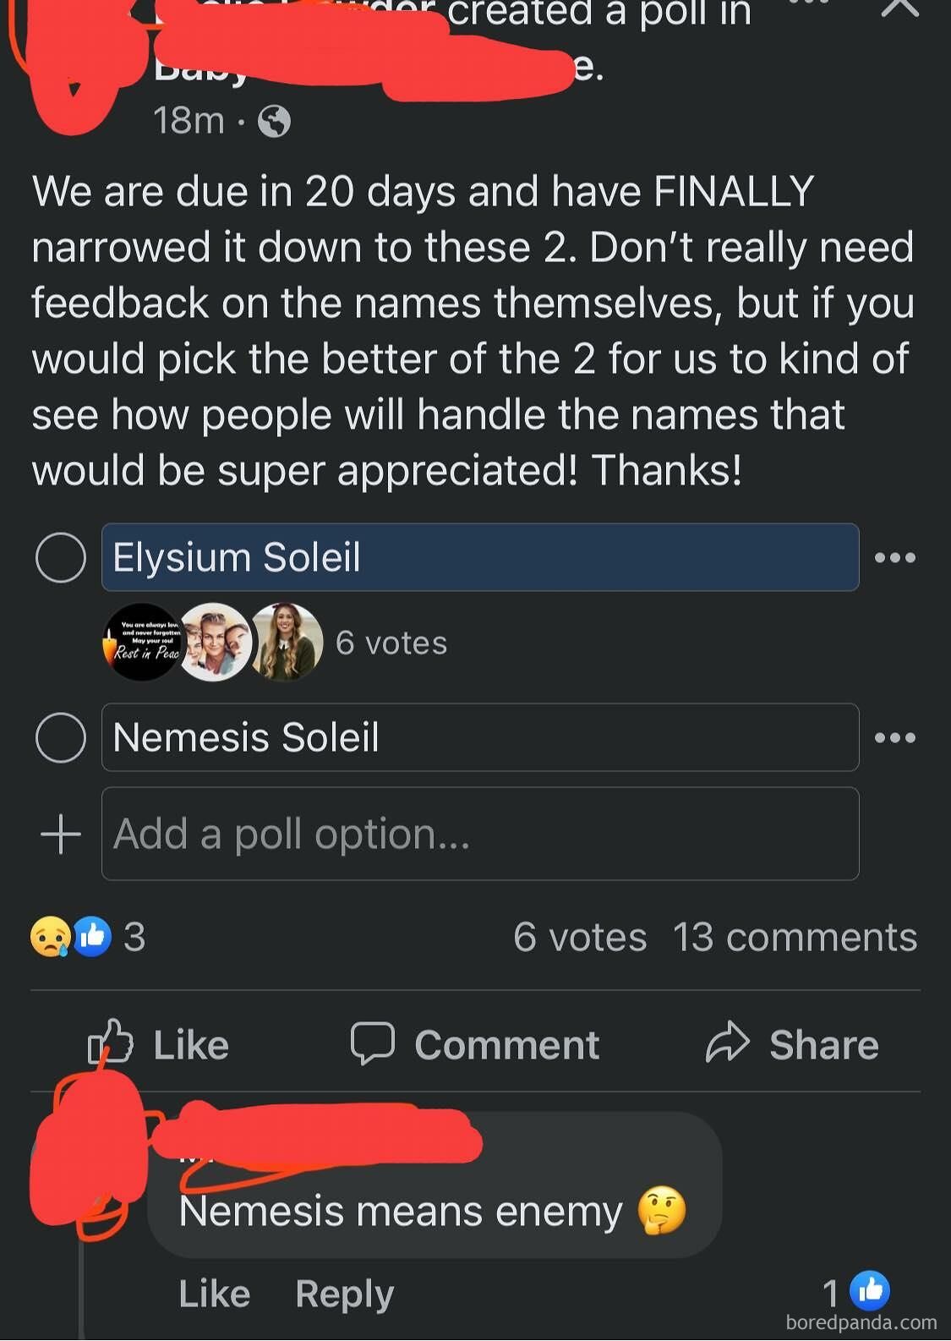Open the 13 comments link
The height and width of the screenshot is (1341, 951).
(x=795, y=937)
